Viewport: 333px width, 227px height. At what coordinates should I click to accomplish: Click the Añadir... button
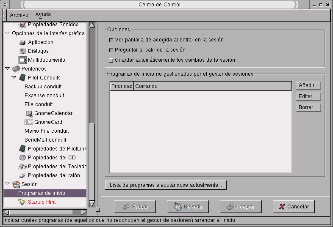coord(308,85)
